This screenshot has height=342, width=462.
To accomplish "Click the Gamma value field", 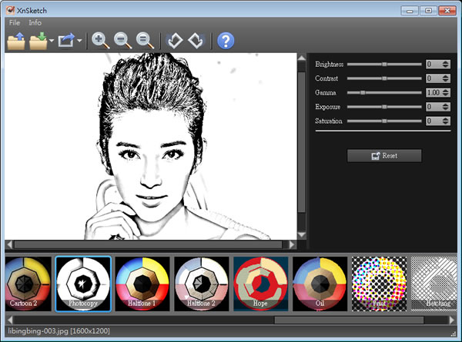I will coord(434,92).
